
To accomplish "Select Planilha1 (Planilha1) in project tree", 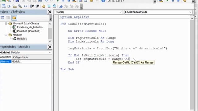I will (x=29, y=31).
